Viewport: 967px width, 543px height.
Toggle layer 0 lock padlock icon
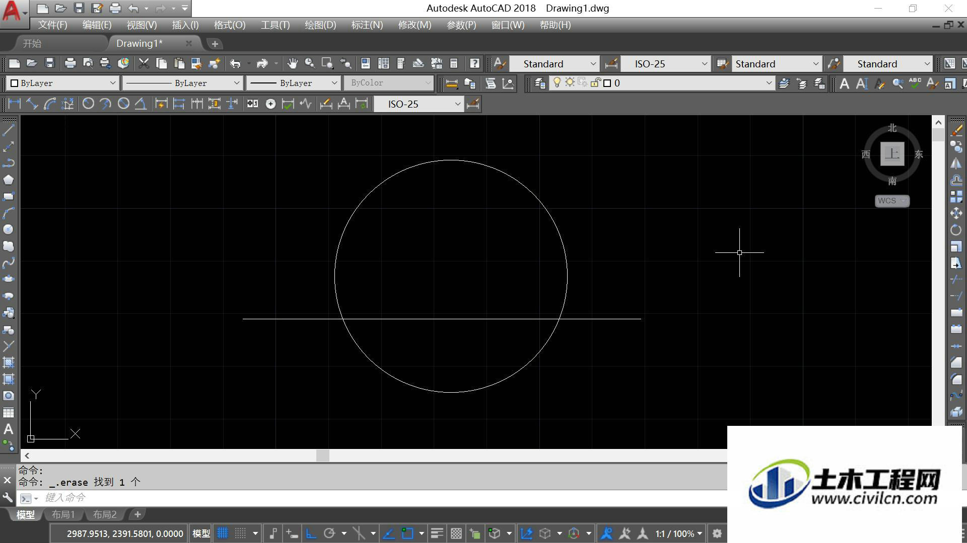coord(595,82)
